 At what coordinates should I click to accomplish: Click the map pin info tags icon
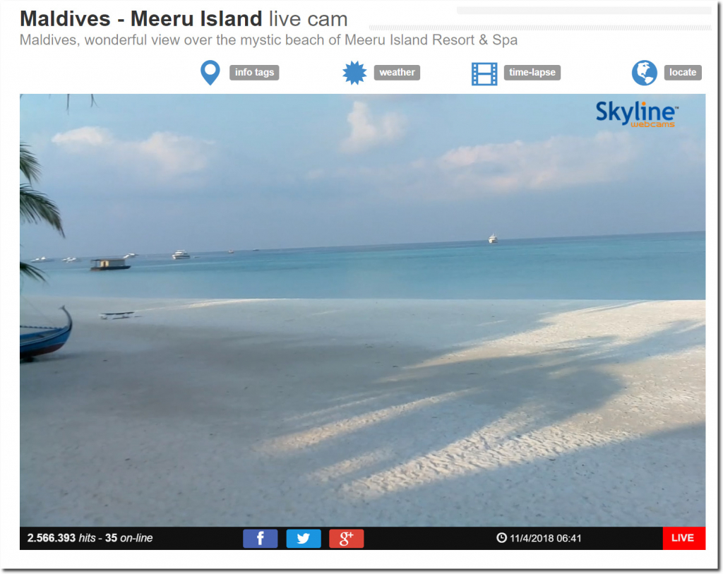pyautogui.click(x=210, y=73)
